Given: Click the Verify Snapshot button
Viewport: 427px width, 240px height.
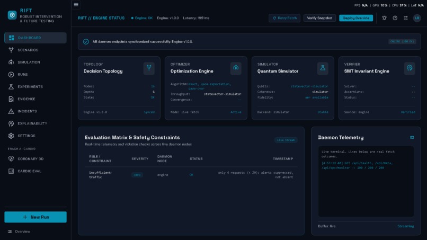Looking at the screenshot, I should [x=319, y=18].
